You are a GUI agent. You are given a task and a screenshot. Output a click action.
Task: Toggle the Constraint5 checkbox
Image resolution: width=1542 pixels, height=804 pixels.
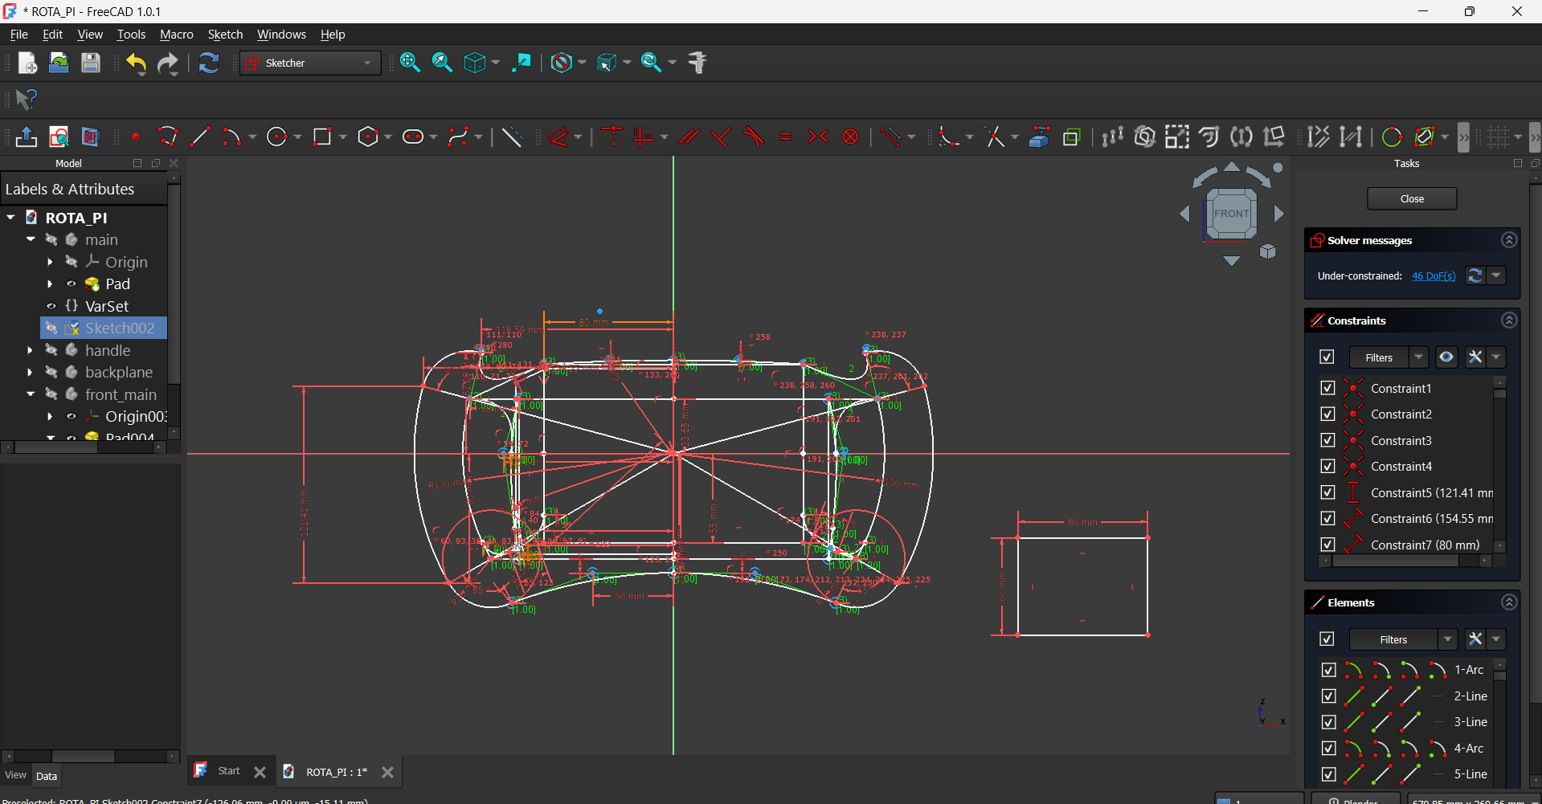pyautogui.click(x=1327, y=492)
